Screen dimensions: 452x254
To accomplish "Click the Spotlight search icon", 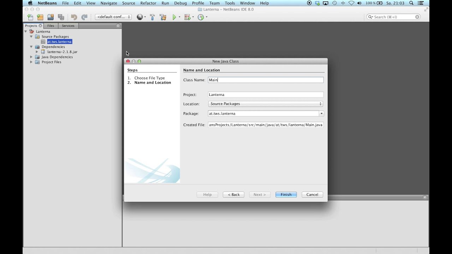I will 411,3.
